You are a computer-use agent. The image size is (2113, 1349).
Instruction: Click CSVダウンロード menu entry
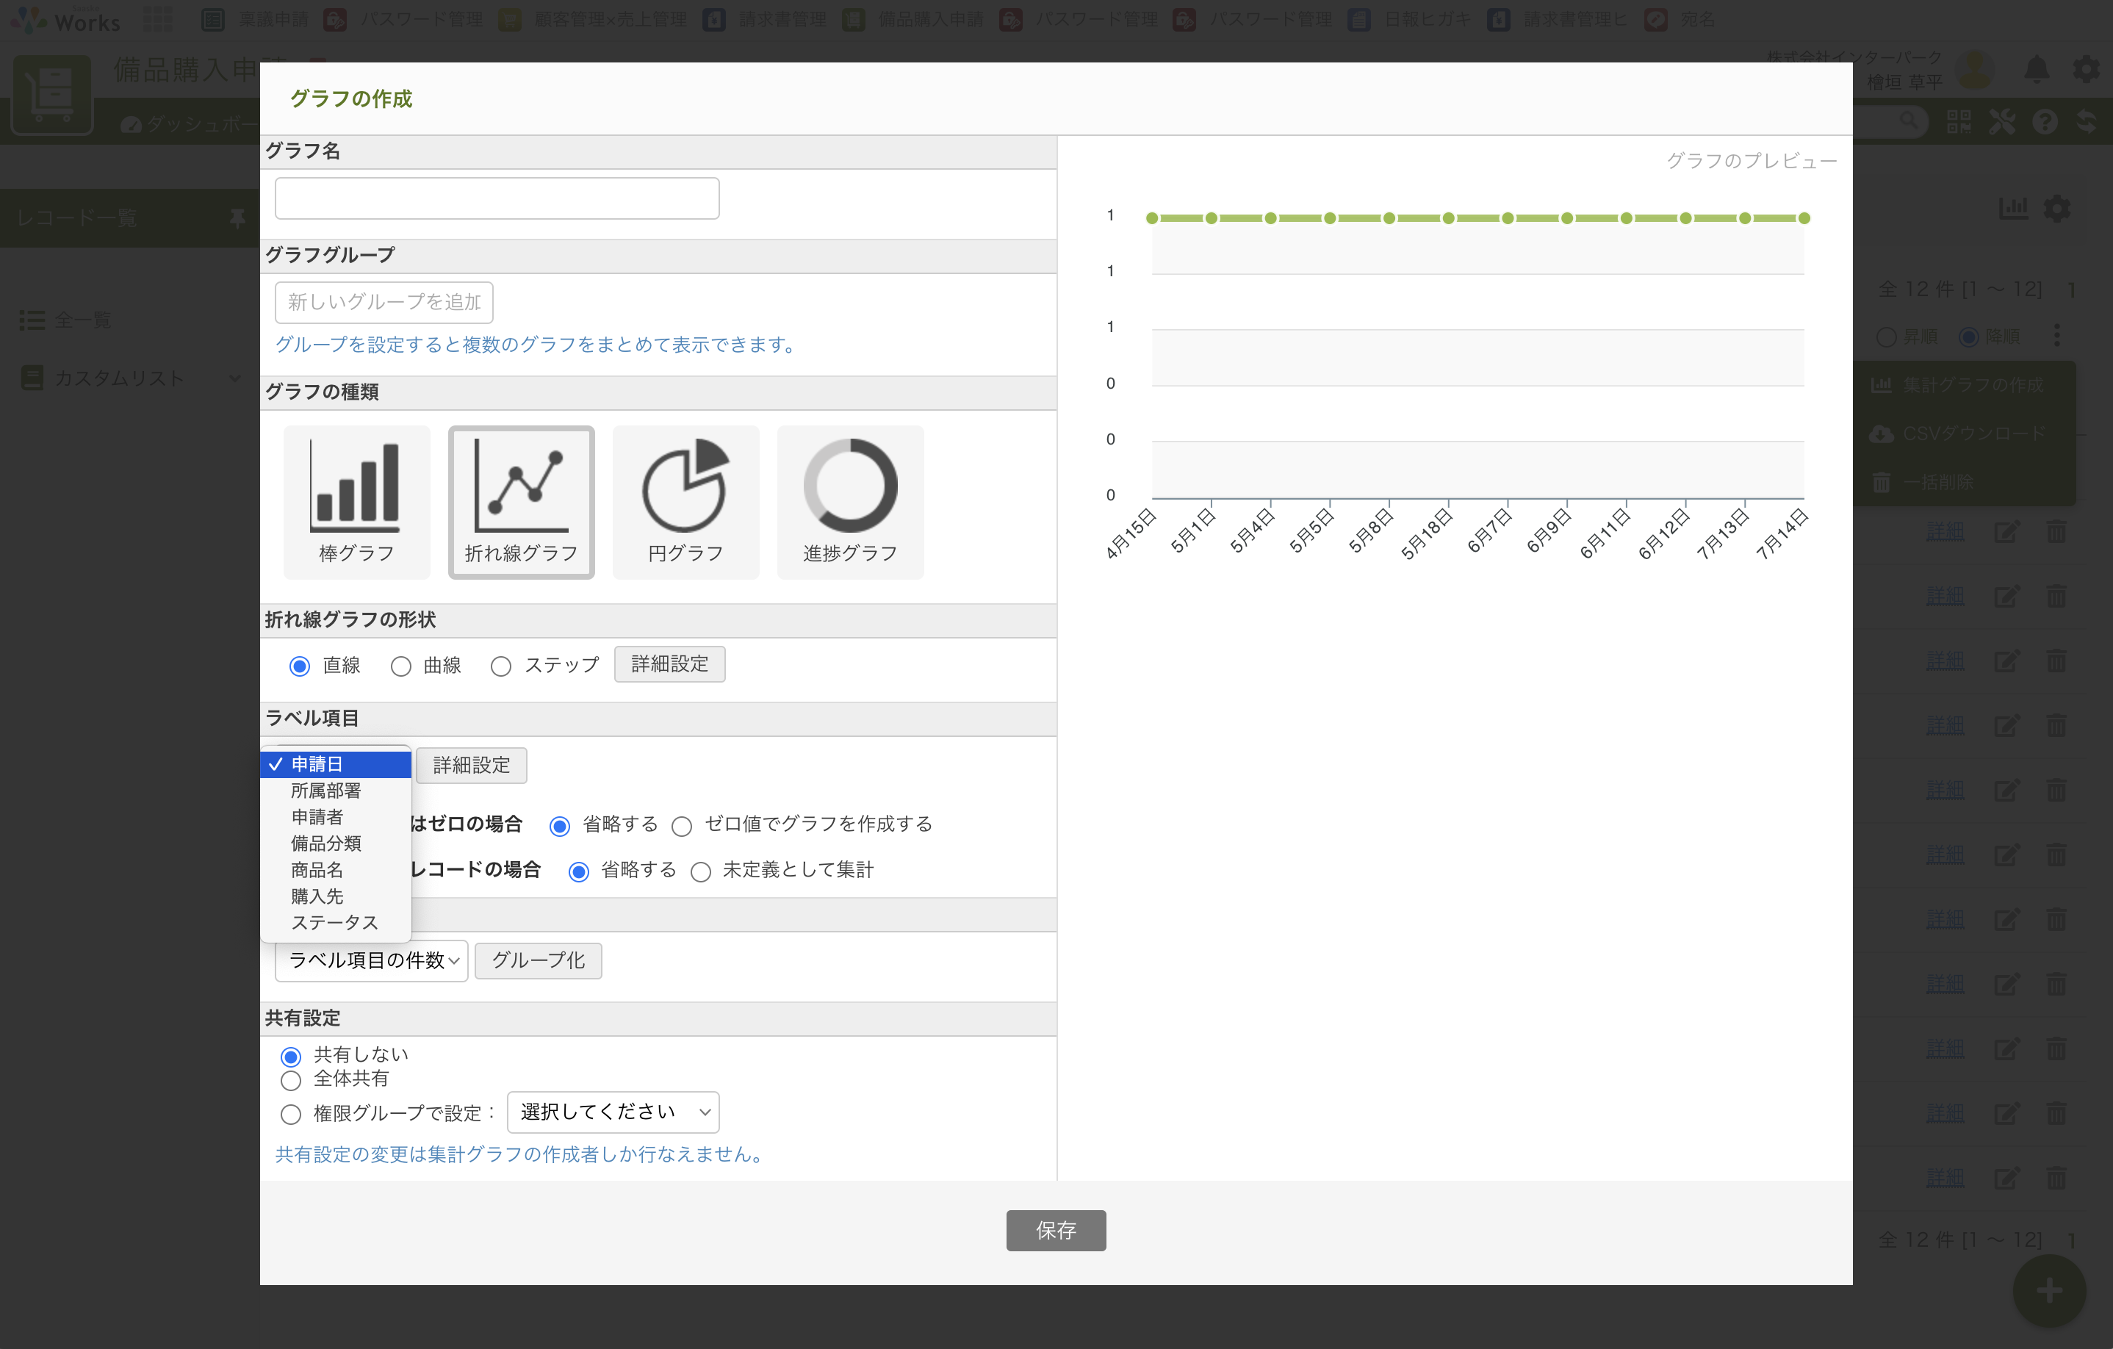(x=1965, y=434)
